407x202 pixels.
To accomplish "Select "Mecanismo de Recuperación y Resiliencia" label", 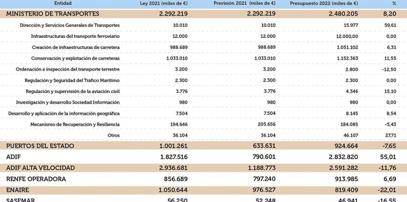I will click(75, 124).
